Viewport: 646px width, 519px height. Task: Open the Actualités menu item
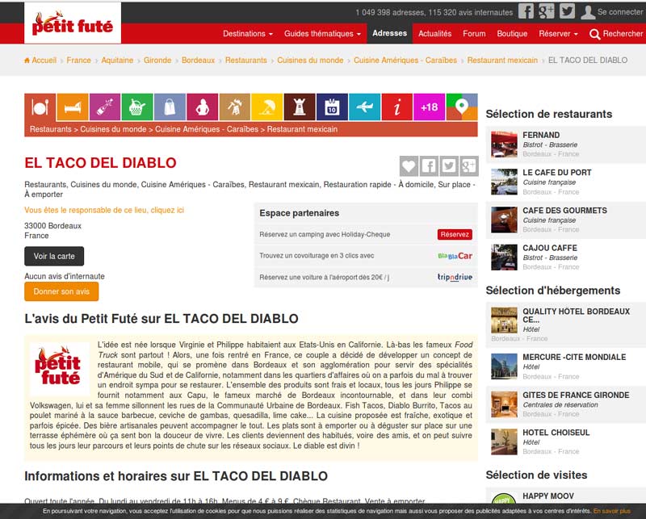tap(434, 34)
